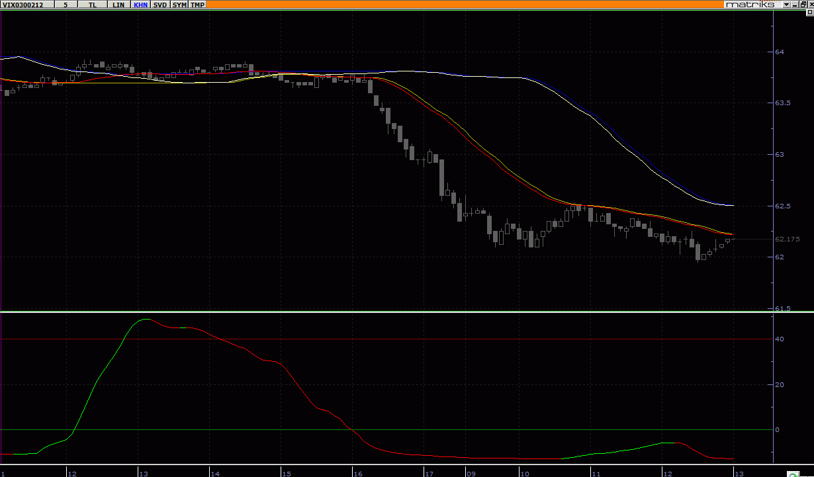Click the 40 indicator axis label
Screen dimensions: 814x477
click(780, 339)
